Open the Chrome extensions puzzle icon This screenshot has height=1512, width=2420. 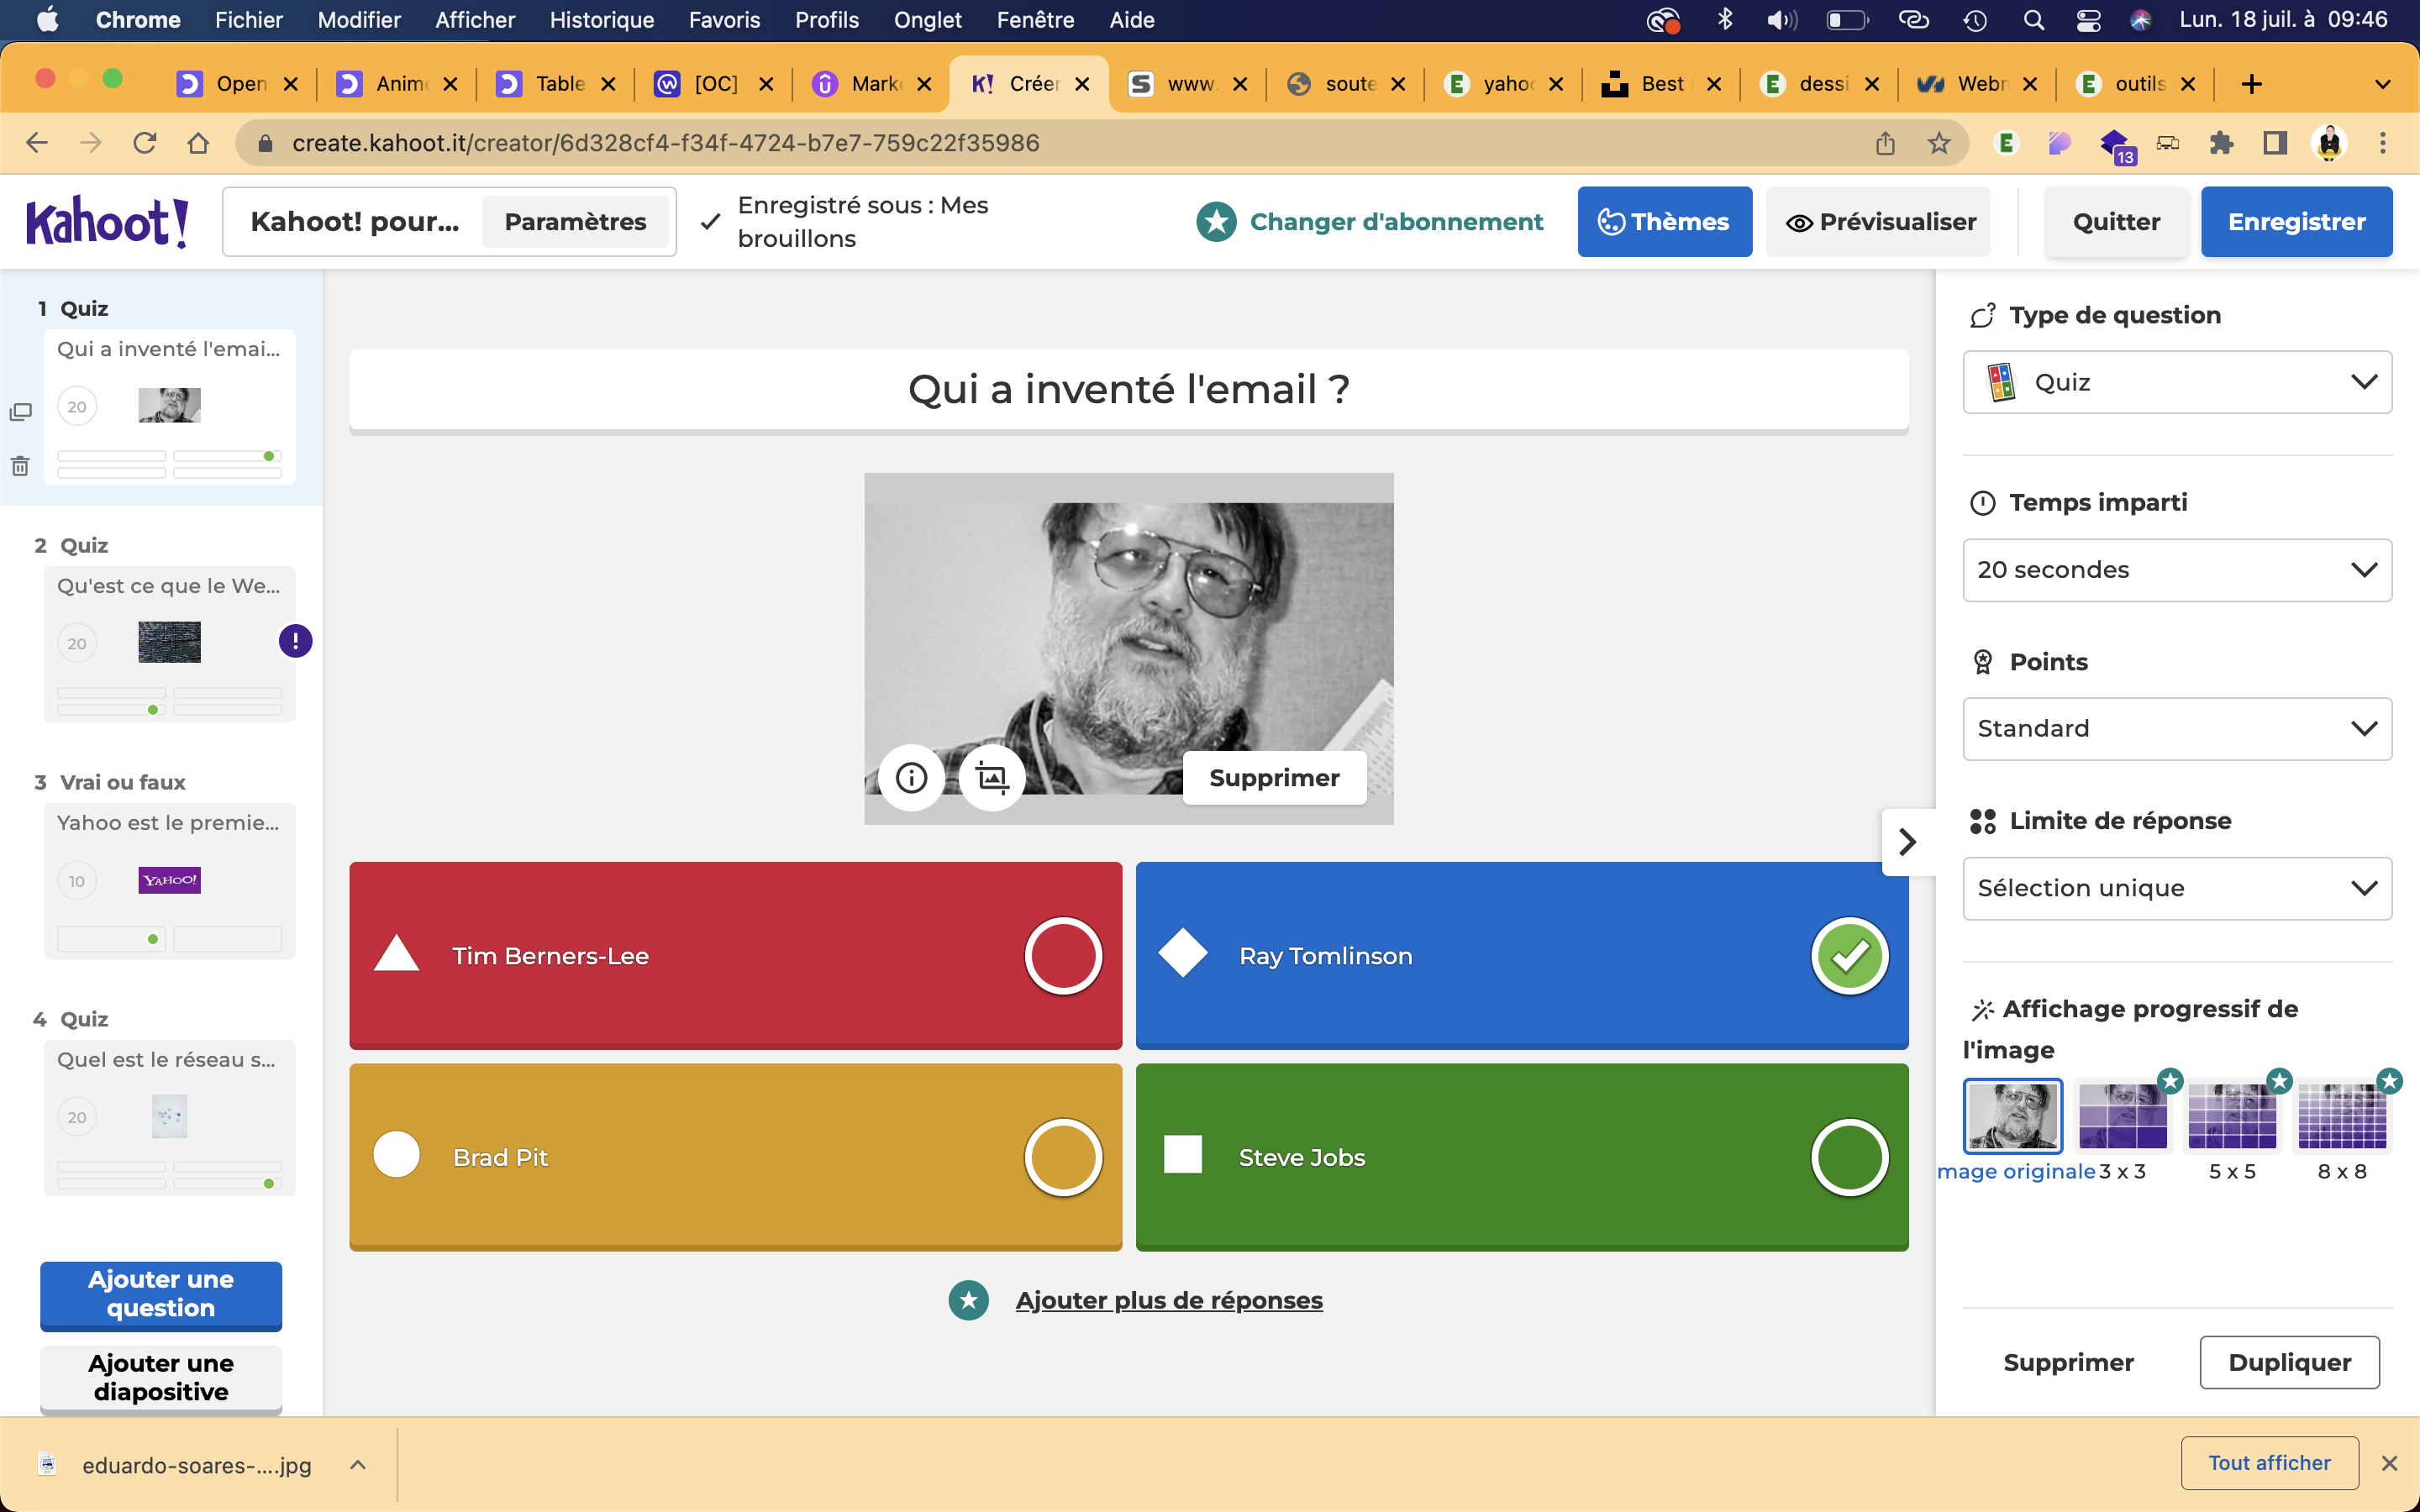tap(2221, 143)
